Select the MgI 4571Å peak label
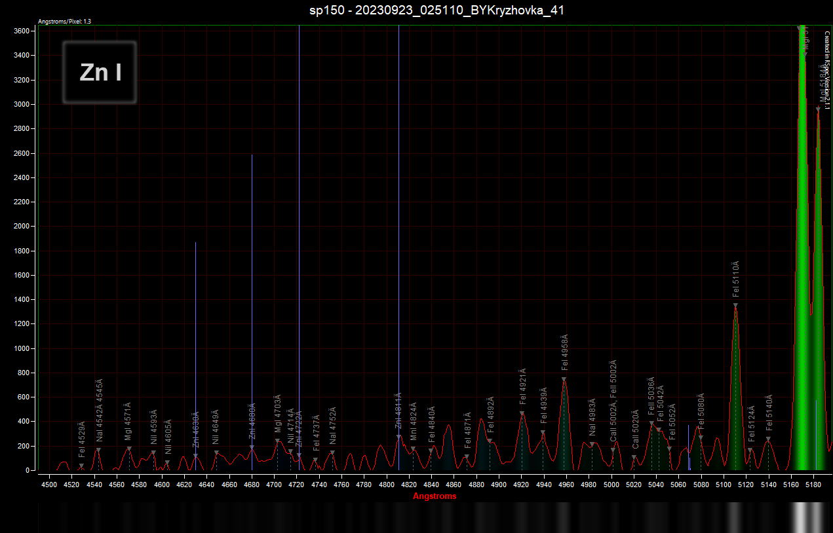The image size is (833, 533). coord(128,421)
